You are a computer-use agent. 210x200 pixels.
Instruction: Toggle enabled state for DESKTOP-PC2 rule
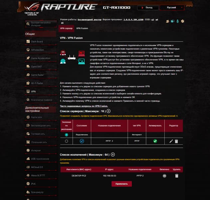coord(164,176)
